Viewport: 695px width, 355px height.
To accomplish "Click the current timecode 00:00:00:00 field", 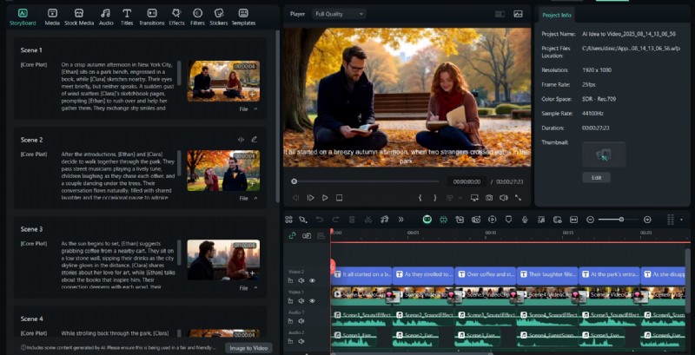I will pos(467,181).
